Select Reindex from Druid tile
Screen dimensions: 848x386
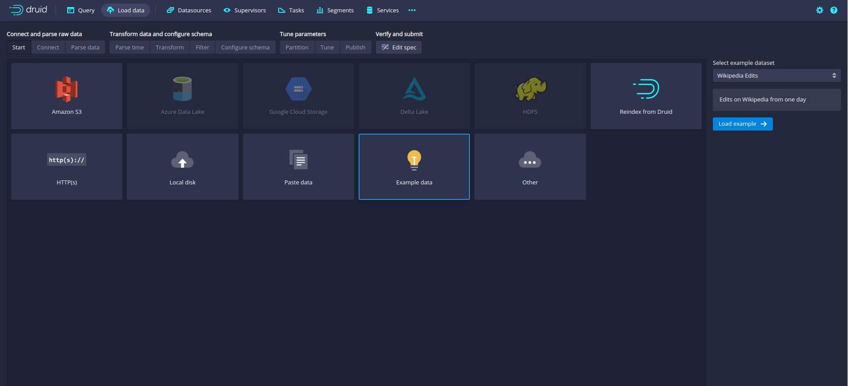(x=646, y=96)
